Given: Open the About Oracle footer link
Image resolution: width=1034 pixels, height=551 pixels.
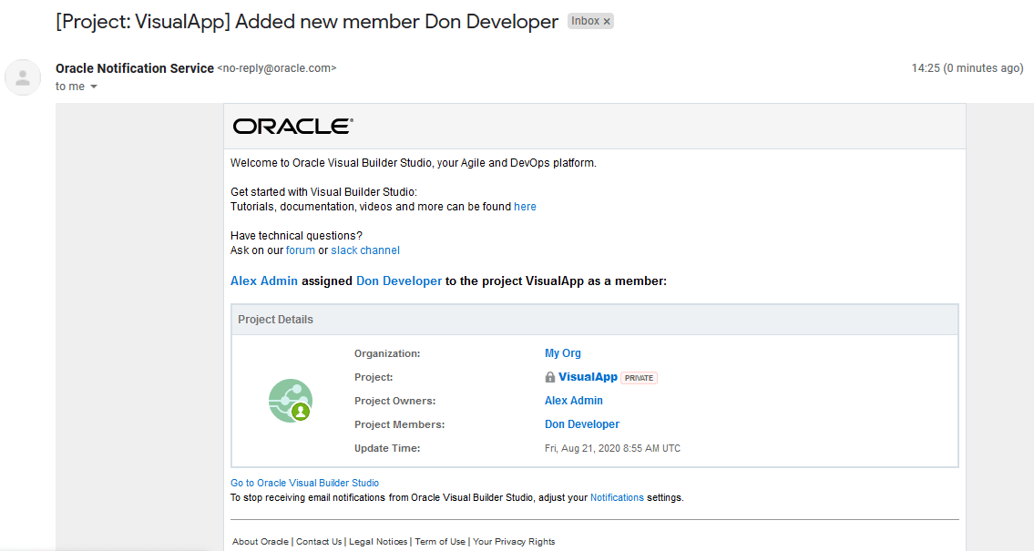Looking at the screenshot, I should point(261,542).
